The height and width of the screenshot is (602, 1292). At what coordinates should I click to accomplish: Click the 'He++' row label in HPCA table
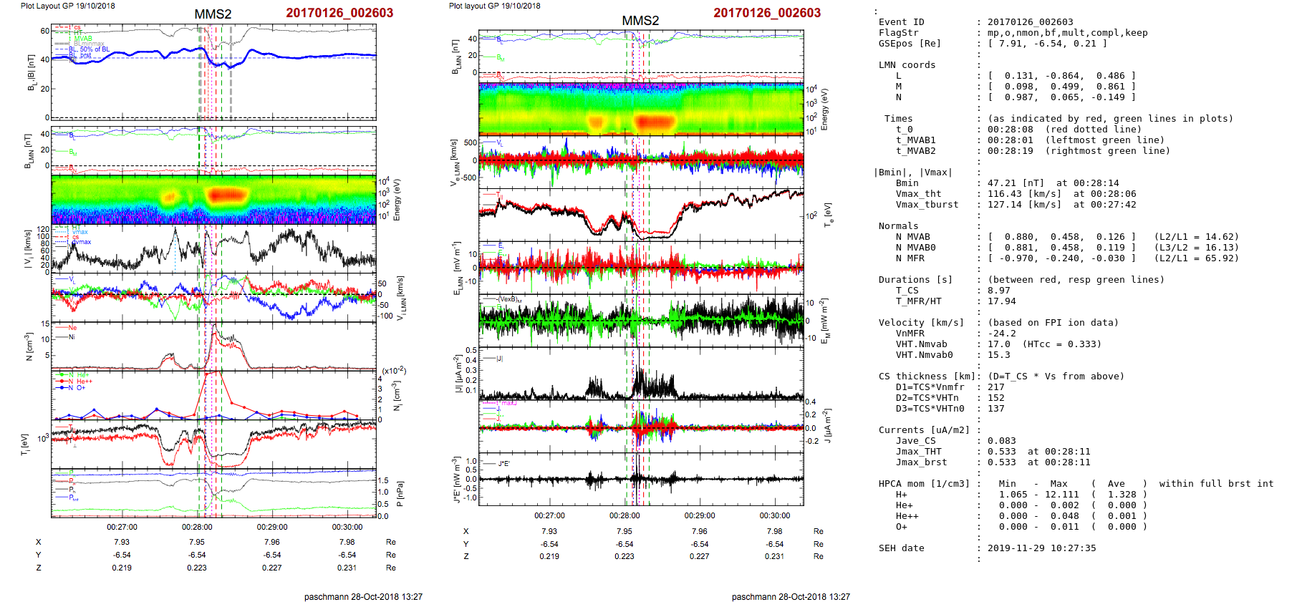coord(907,516)
